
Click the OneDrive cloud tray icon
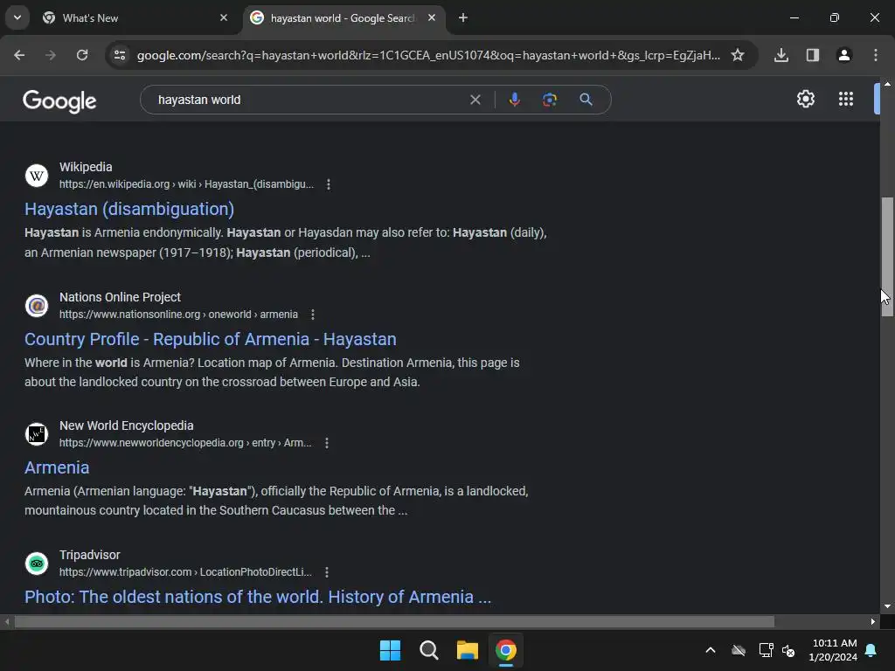(x=738, y=650)
